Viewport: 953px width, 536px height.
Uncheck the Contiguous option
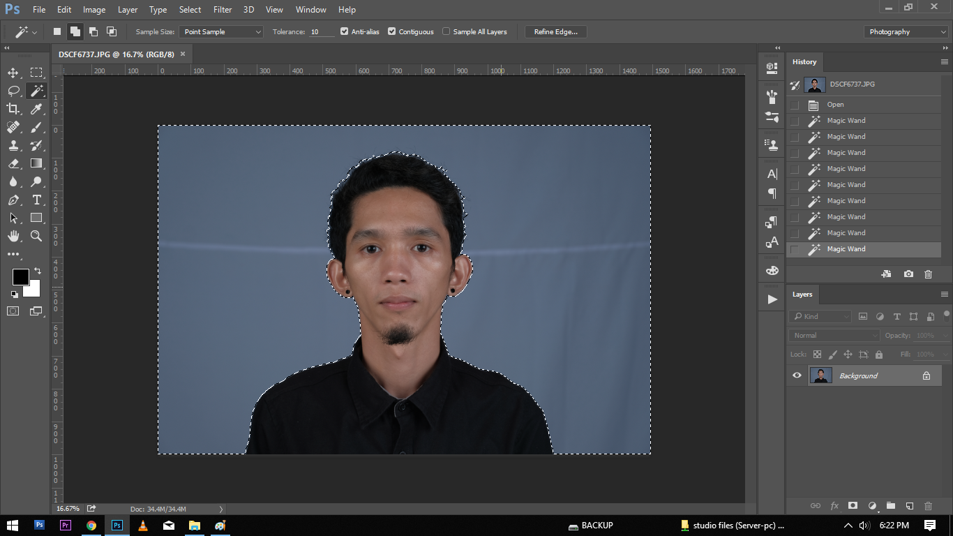click(391, 31)
